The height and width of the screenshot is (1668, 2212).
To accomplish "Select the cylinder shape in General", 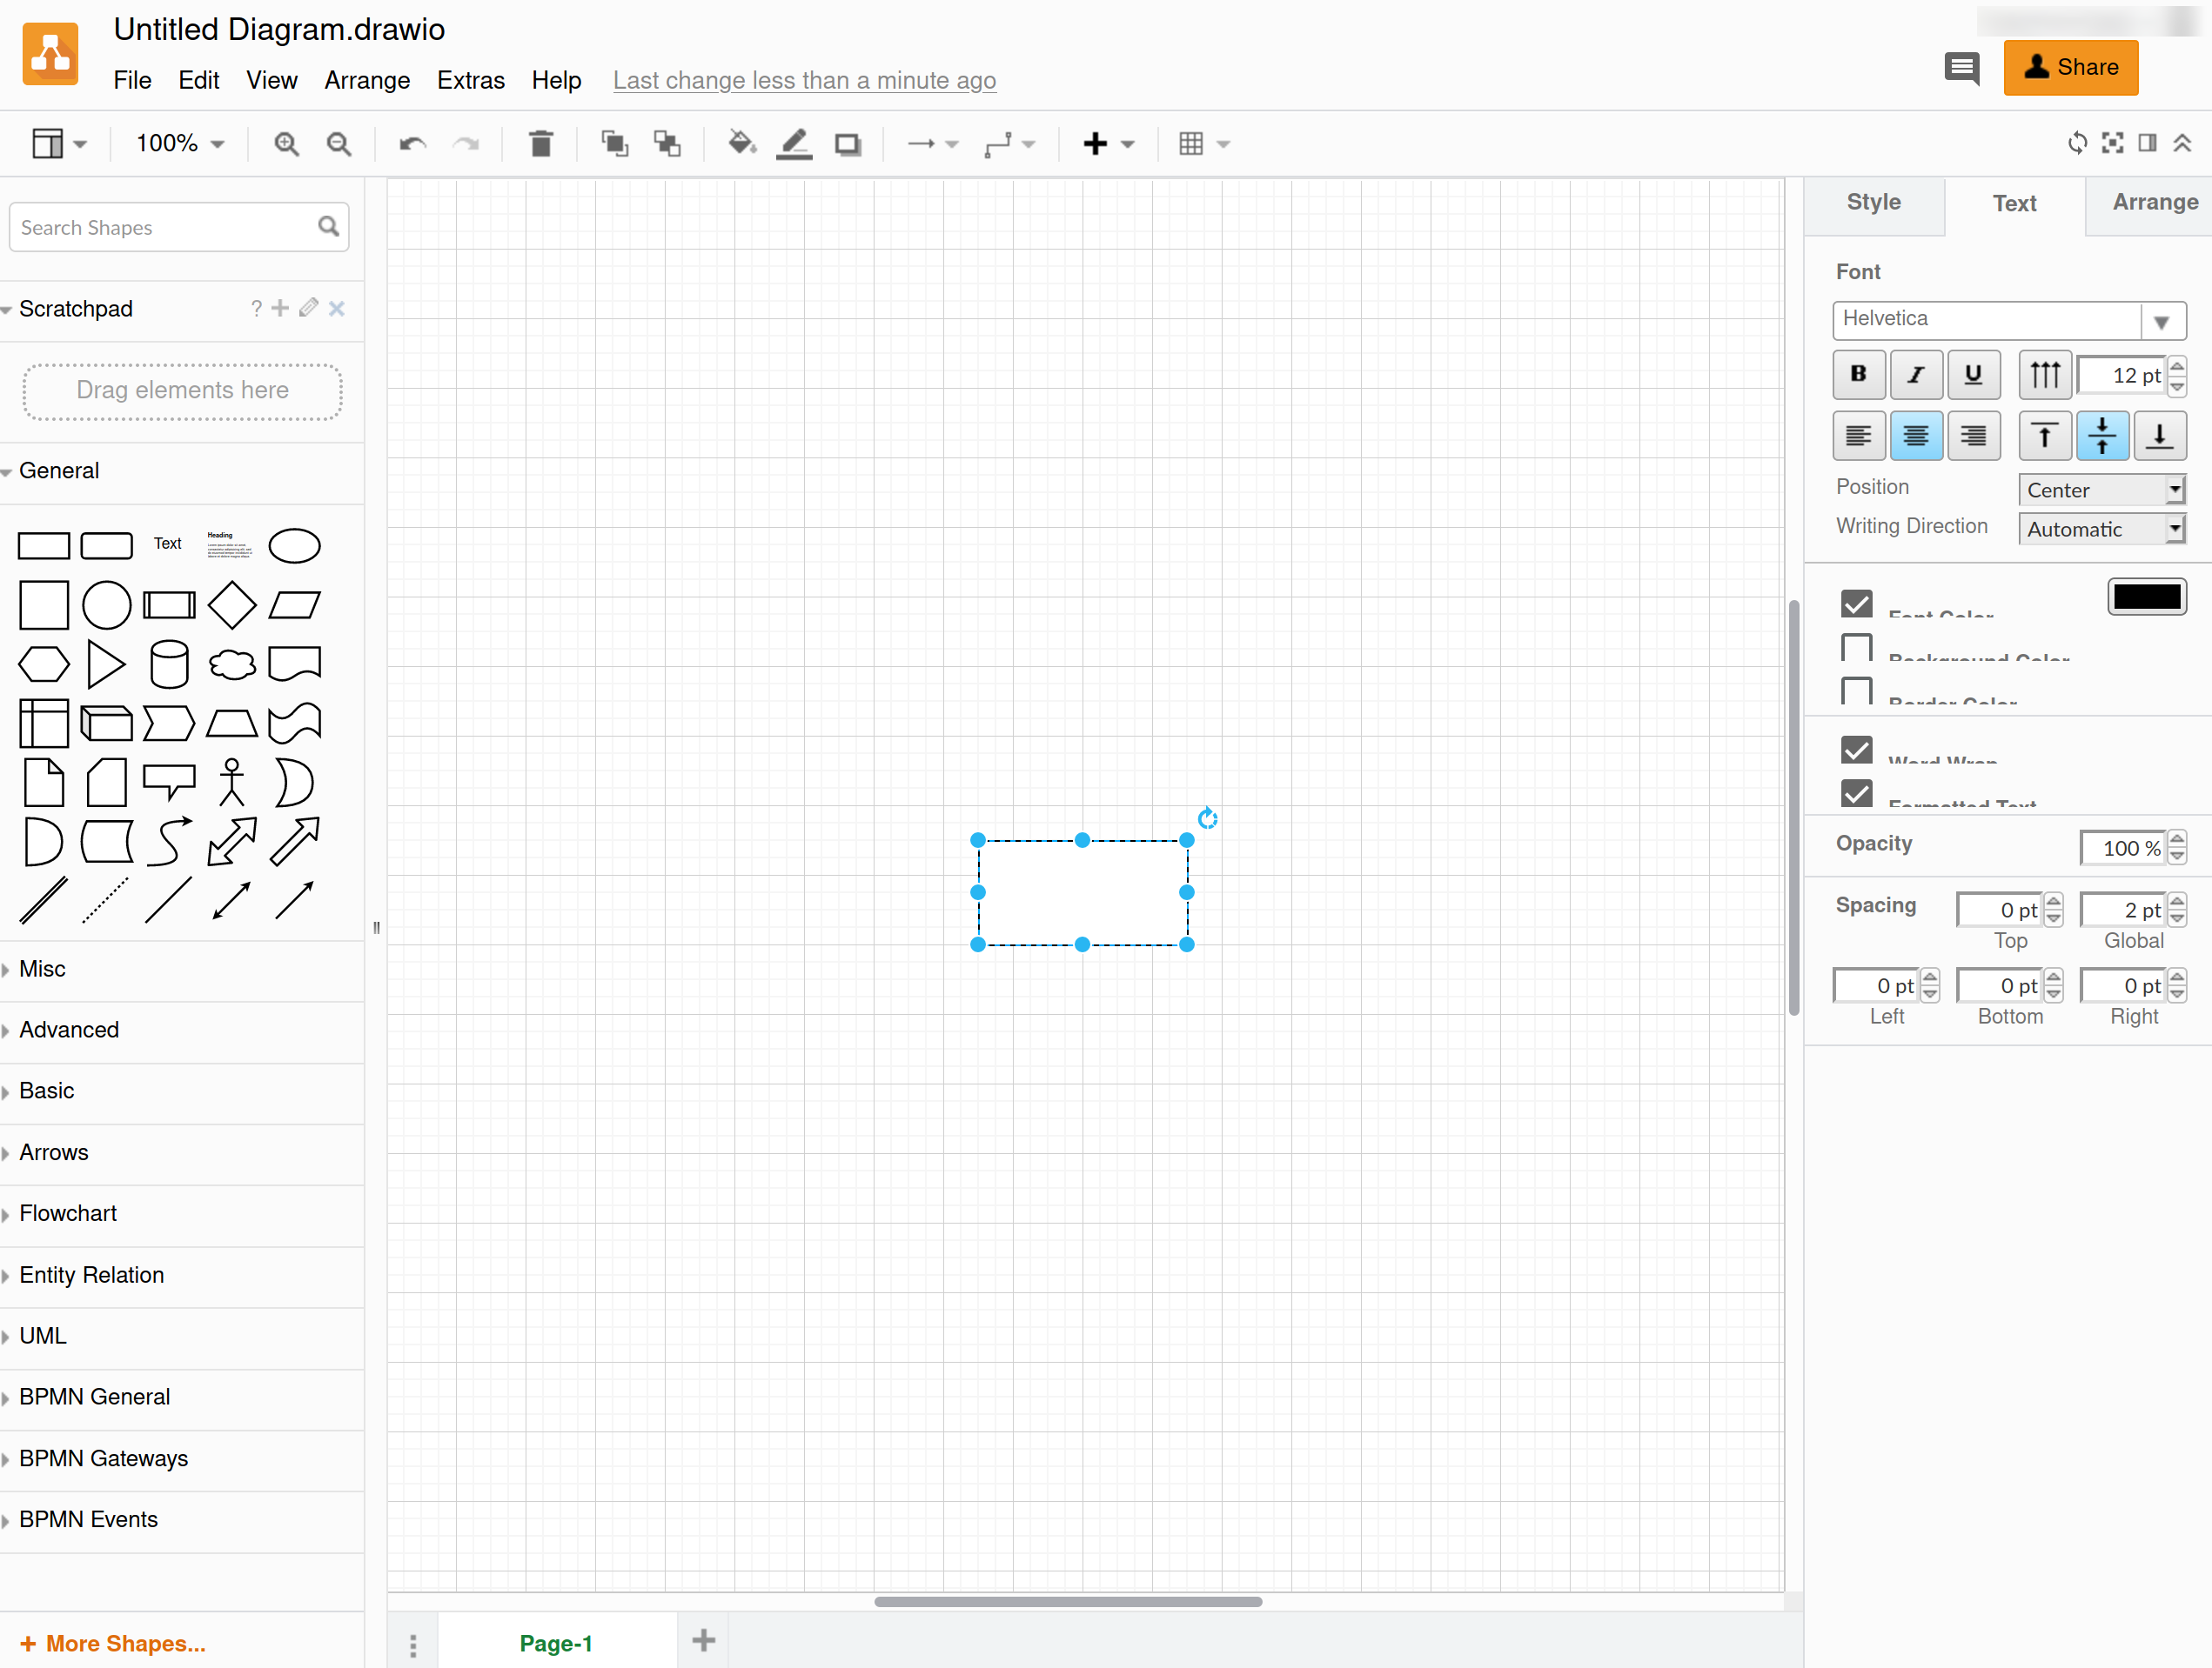I will click(x=169, y=664).
